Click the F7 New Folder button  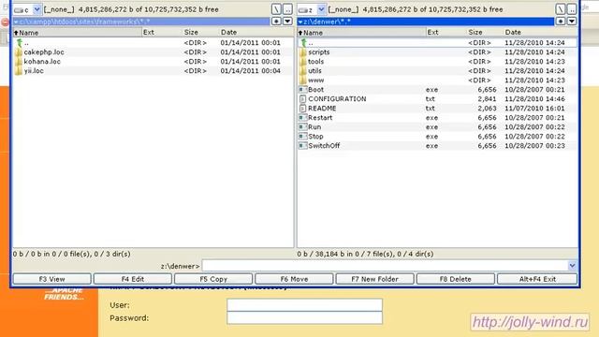coord(374,279)
